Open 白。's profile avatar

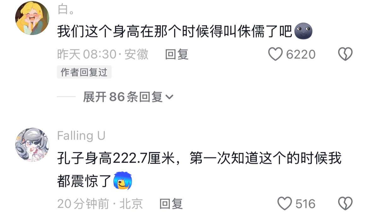click(x=32, y=18)
